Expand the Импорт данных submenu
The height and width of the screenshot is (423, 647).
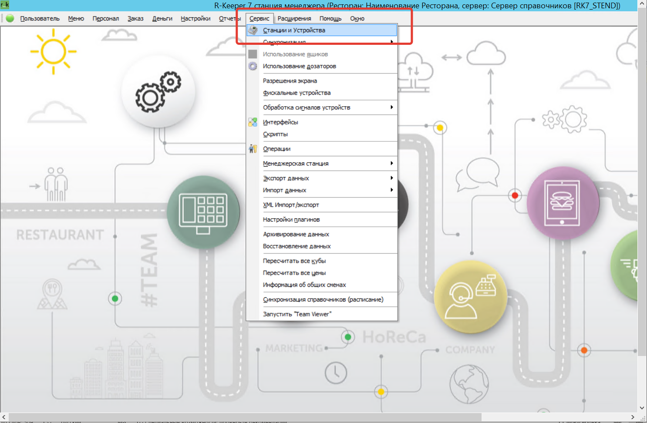(x=391, y=190)
